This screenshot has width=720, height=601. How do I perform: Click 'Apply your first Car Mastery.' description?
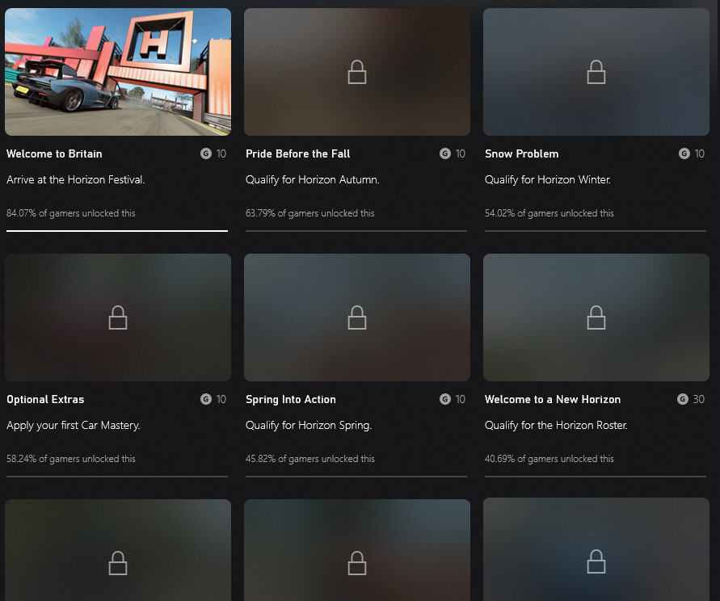click(x=74, y=426)
